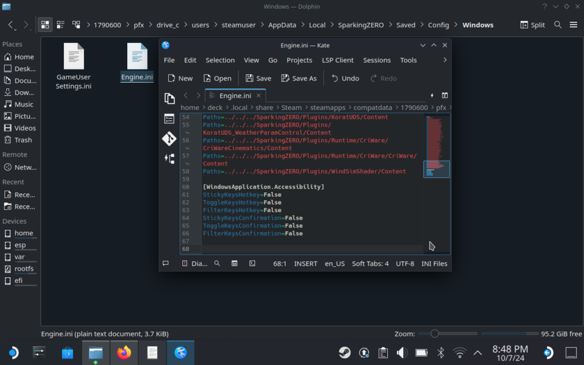Expand the chevron after deck in Kate path

tap(226, 107)
